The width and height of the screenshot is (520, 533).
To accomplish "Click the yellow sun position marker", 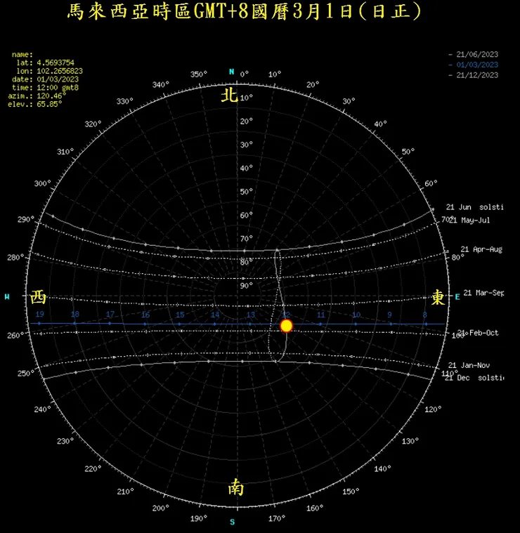I will [286, 326].
